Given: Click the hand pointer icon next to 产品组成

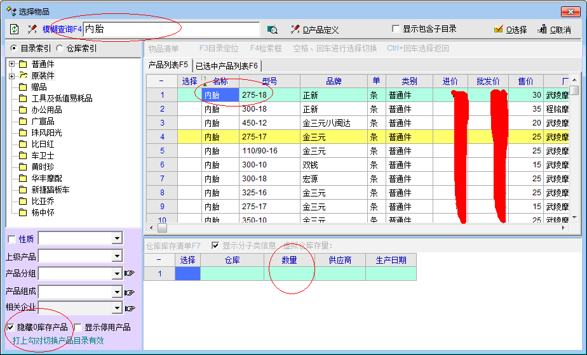Looking at the screenshot, I should [130, 292].
